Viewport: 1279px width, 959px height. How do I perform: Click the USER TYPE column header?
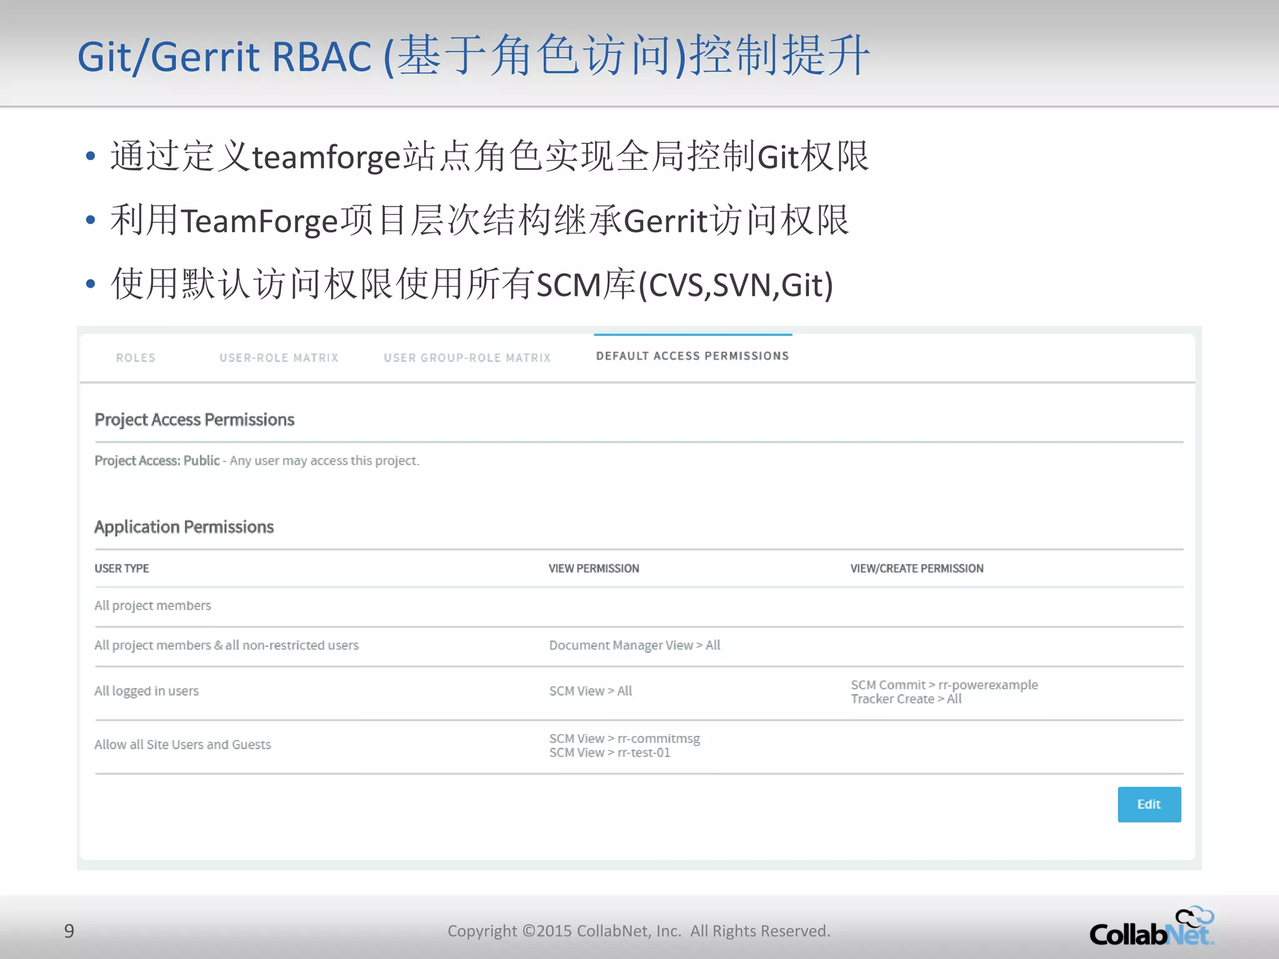pyautogui.click(x=122, y=568)
